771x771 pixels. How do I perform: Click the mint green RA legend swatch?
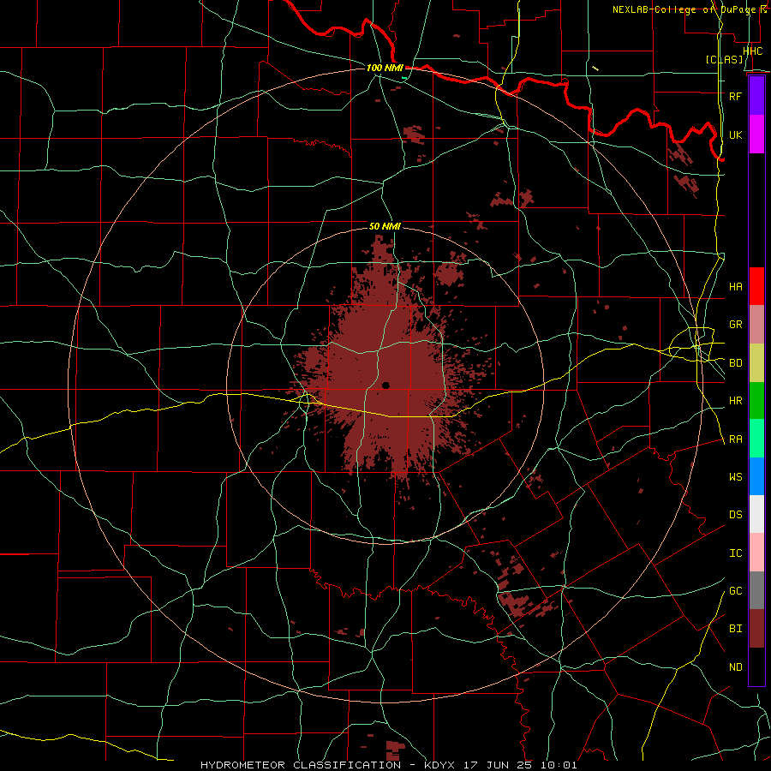click(756, 439)
